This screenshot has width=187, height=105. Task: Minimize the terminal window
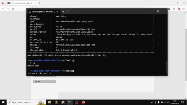pyautogui.click(x=152, y=11)
